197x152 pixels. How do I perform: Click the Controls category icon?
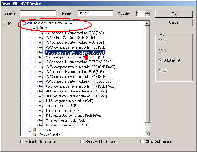click(x=35, y=130)
